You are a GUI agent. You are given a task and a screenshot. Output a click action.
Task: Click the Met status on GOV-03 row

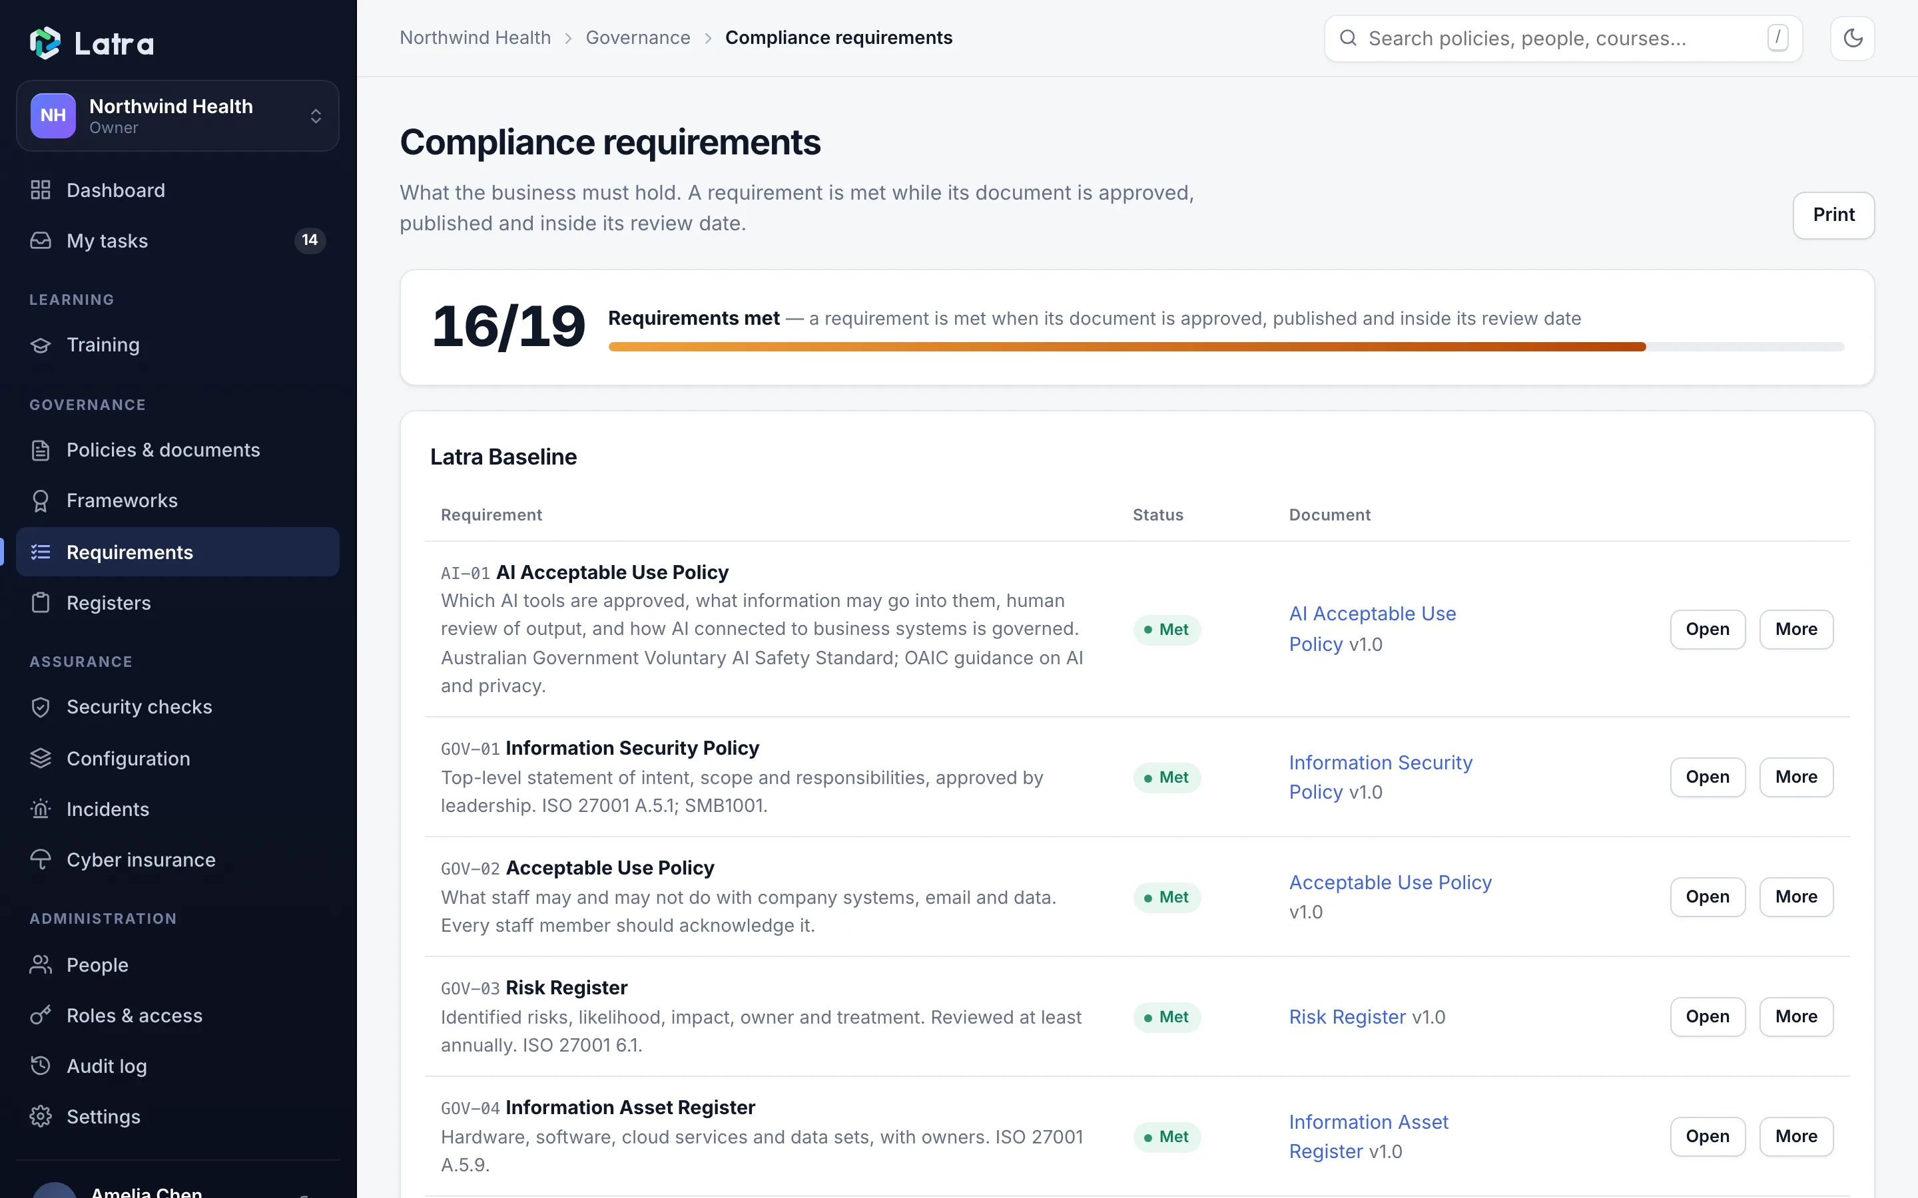[1167, 1016]
